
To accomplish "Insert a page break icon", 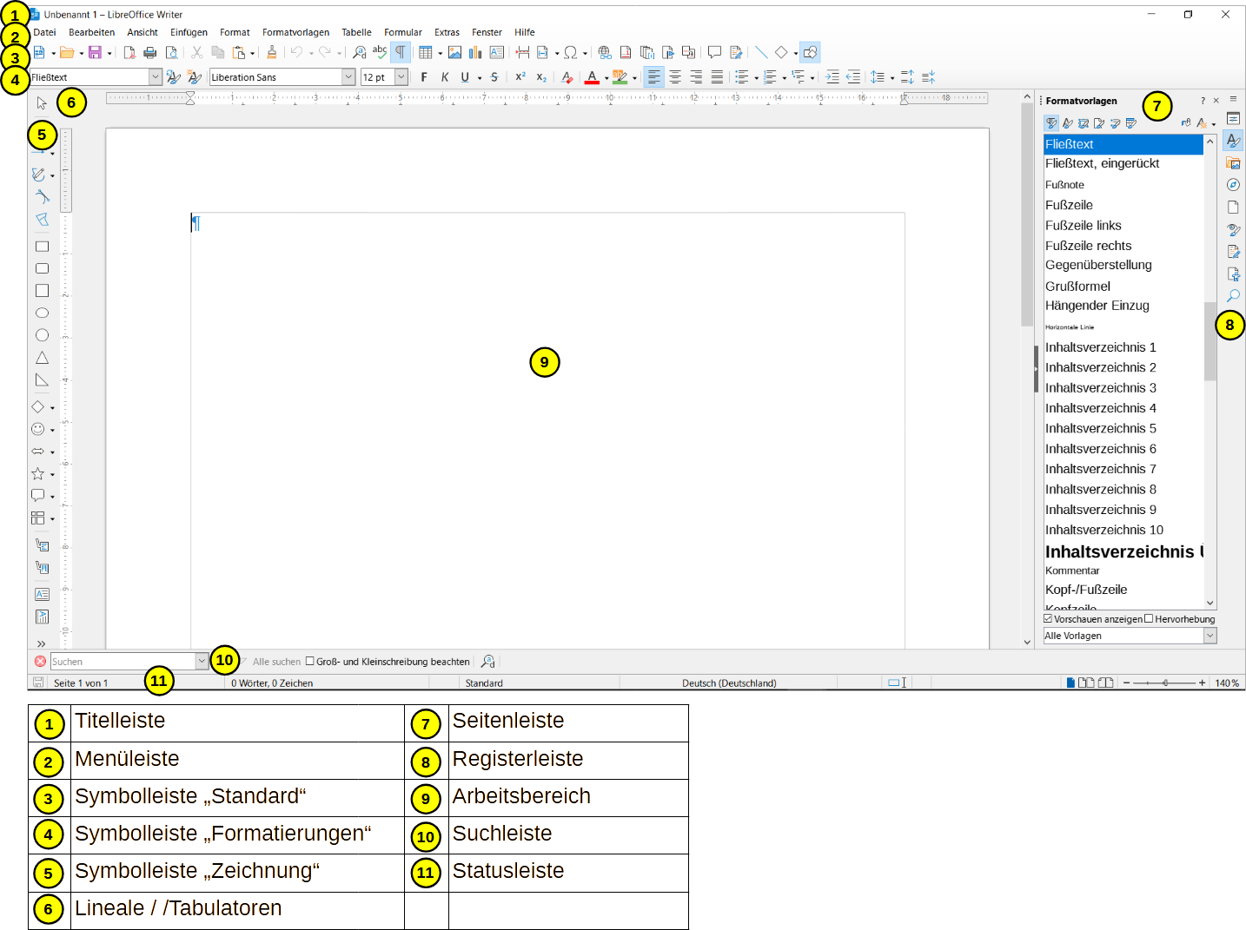I will 522,53.
